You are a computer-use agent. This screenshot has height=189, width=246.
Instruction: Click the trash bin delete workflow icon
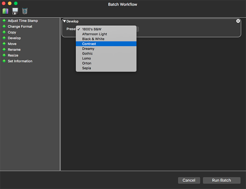point(25,11)
